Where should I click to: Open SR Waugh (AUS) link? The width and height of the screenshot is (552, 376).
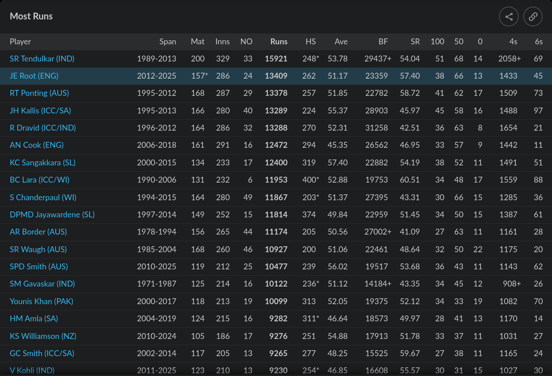(38, 249)
